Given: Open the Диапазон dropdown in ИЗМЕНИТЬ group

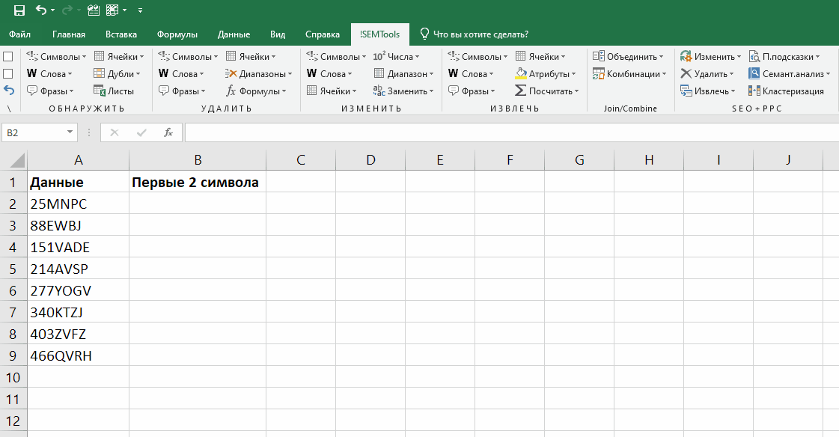Looking at the screenshot, I should tap(403, 74).
